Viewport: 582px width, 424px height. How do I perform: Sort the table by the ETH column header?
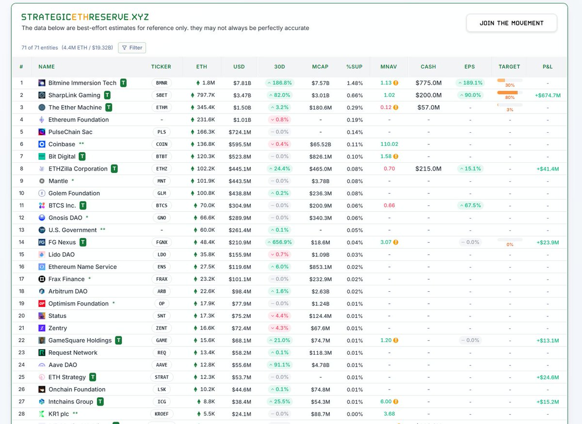[201, 66]
